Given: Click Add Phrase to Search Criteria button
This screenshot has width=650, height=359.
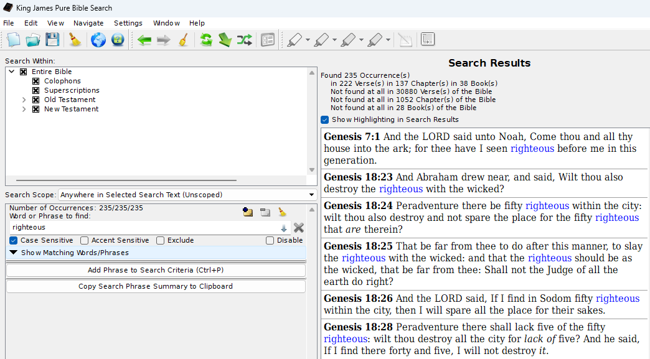Looking at the screenshot, I should pos(155,269).
